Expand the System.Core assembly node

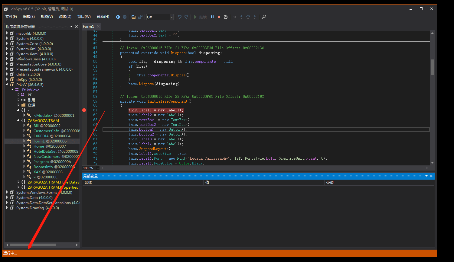[x=7, y=43]
